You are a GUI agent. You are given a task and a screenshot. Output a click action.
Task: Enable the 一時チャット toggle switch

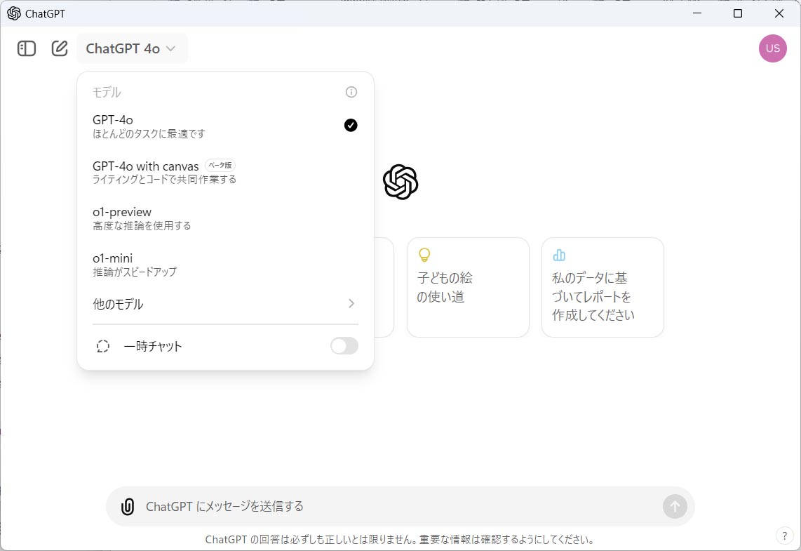(344, 346)
